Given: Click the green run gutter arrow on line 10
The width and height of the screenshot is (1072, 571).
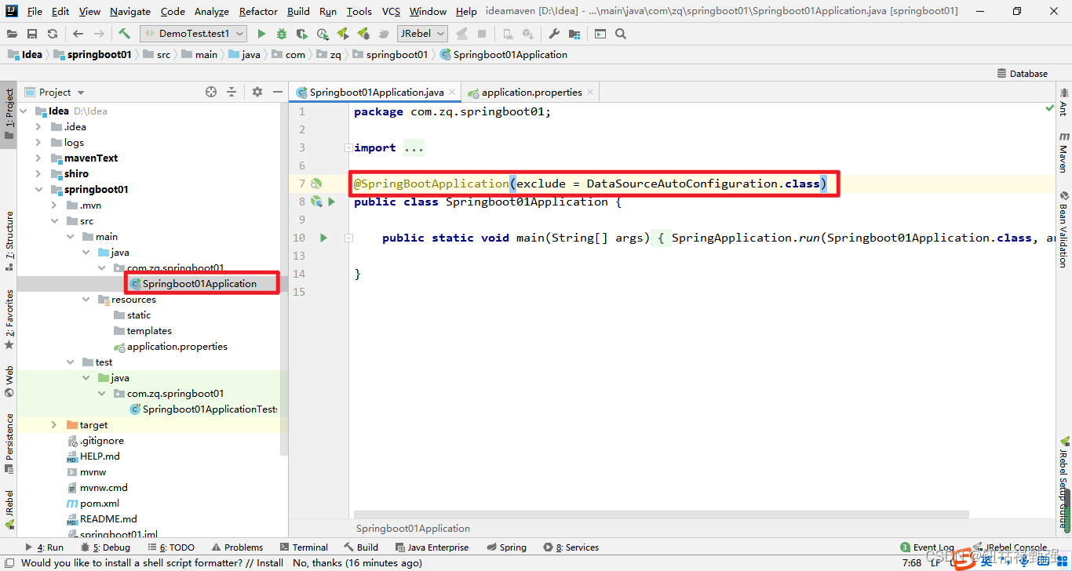Looking at the screenshot, I should point(323,238).
